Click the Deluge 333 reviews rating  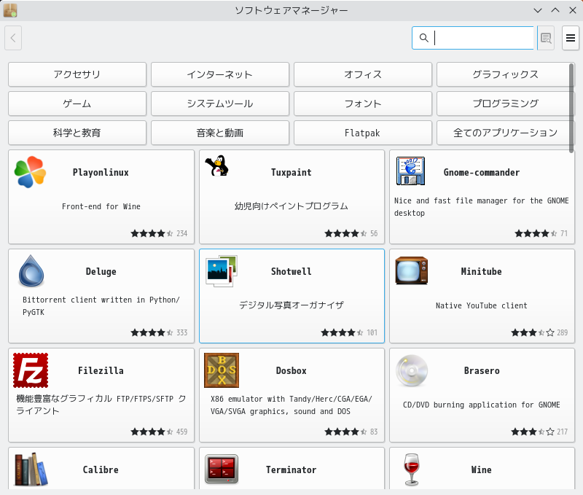(159, 333)
